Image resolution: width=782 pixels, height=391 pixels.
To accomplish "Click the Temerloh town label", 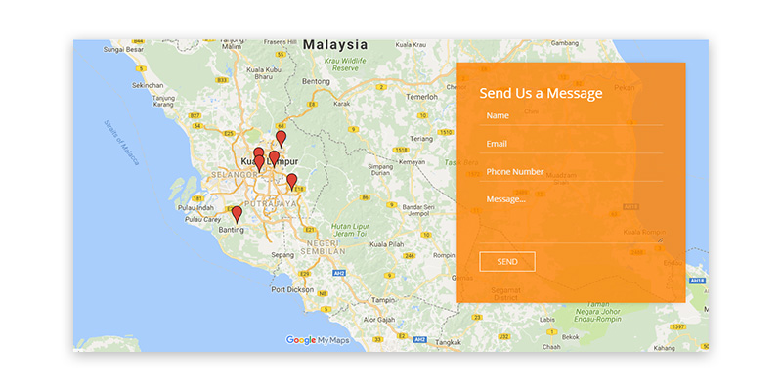I will click(x=421, y=97).
